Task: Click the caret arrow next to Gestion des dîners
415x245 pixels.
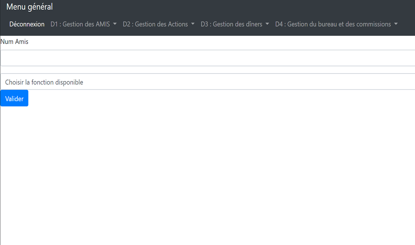Action: [x=267, y=24]
